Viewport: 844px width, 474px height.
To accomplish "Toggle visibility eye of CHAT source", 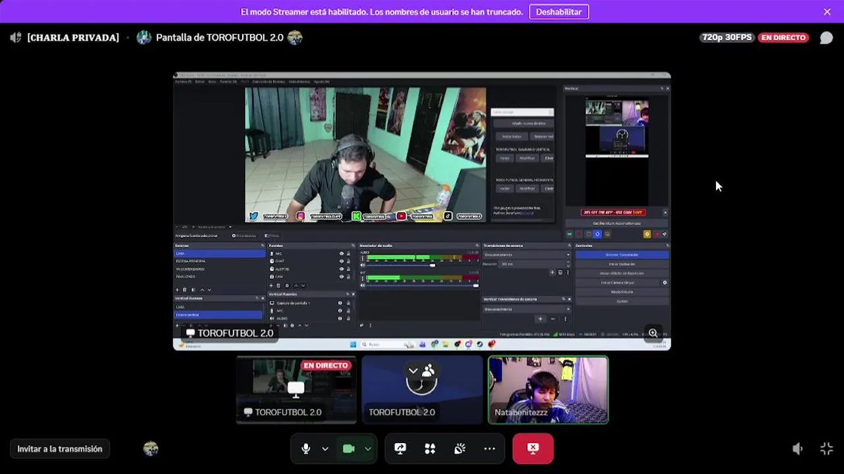I will (x=342, y=261).
